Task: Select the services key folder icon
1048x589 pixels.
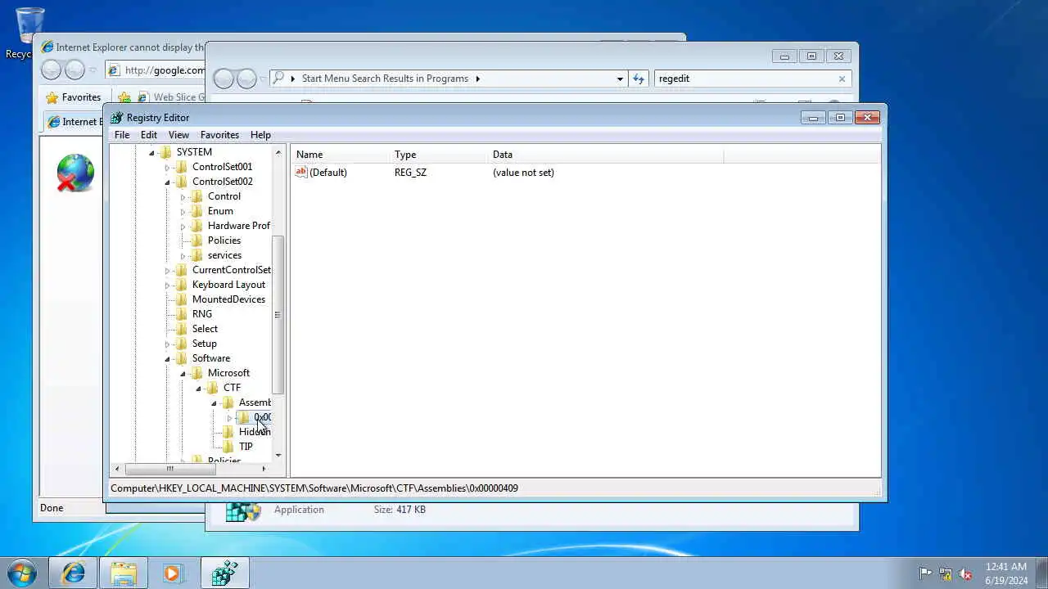Action: [x=196, y=255]
